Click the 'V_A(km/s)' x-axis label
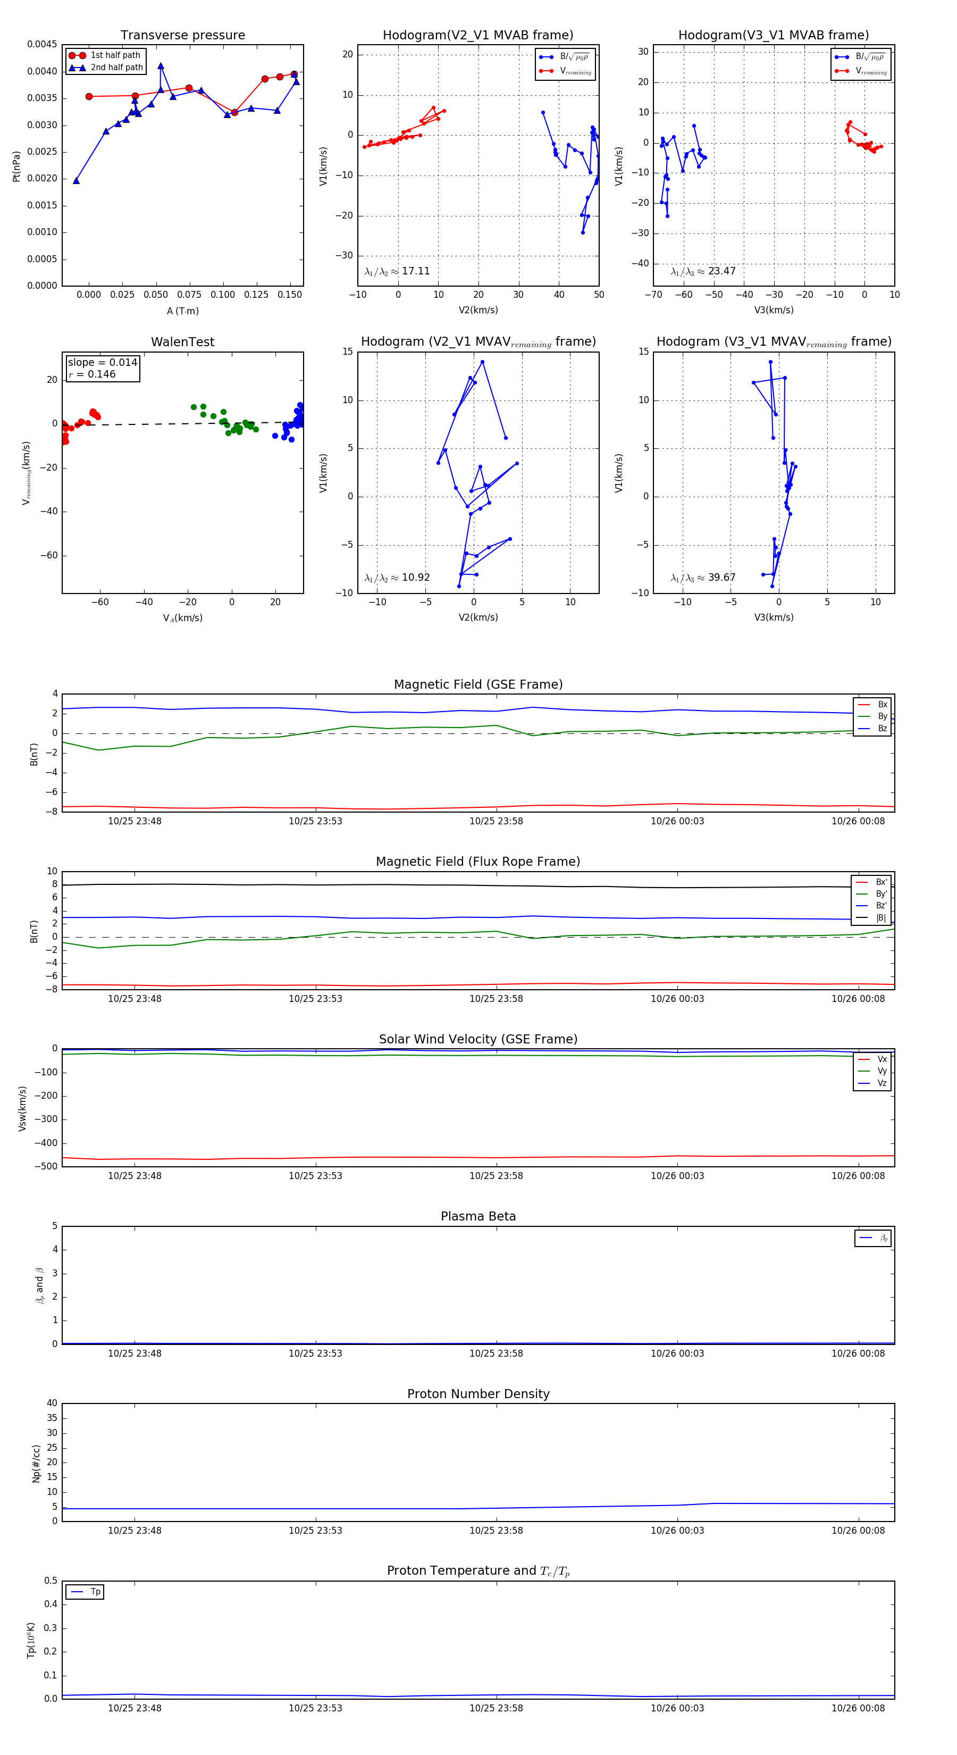The height and width of the screenshot is (1755, 957). tap(182, 618)
